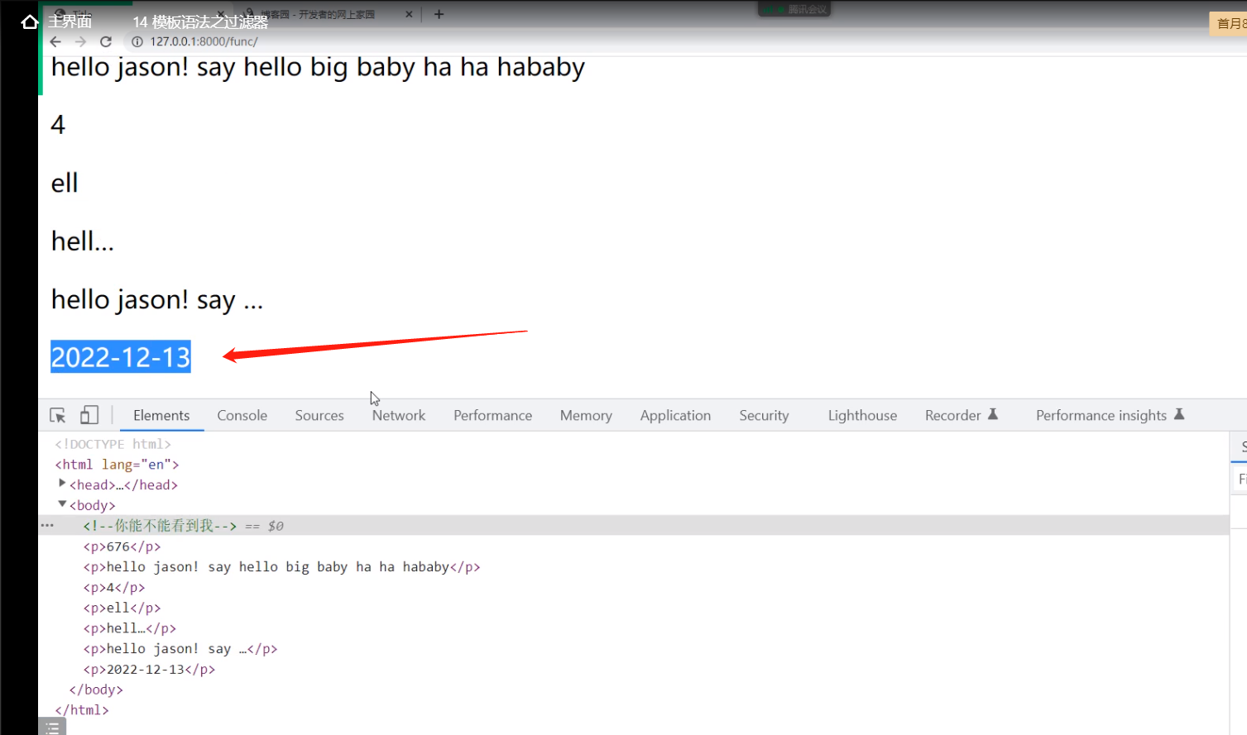The width and height of the screenshot is (1247, 735).
Task: Click the closing </html> tag line
Action: pyautogui.click(x=82, y=710)
